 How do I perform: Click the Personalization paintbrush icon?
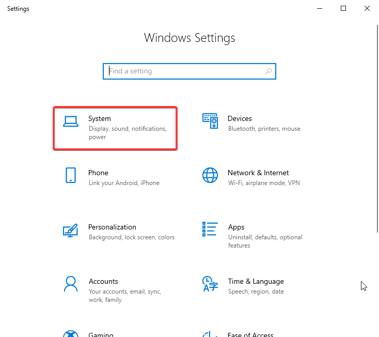coord(70,229)
